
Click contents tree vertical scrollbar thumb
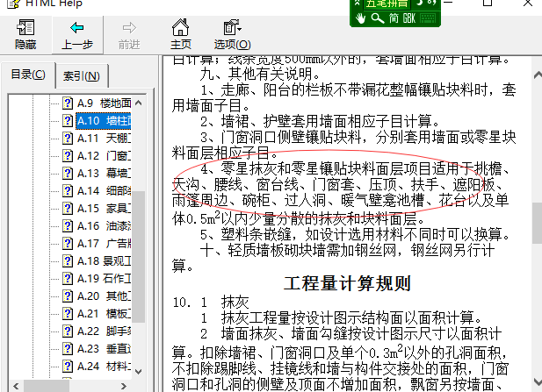coord(138,256)
